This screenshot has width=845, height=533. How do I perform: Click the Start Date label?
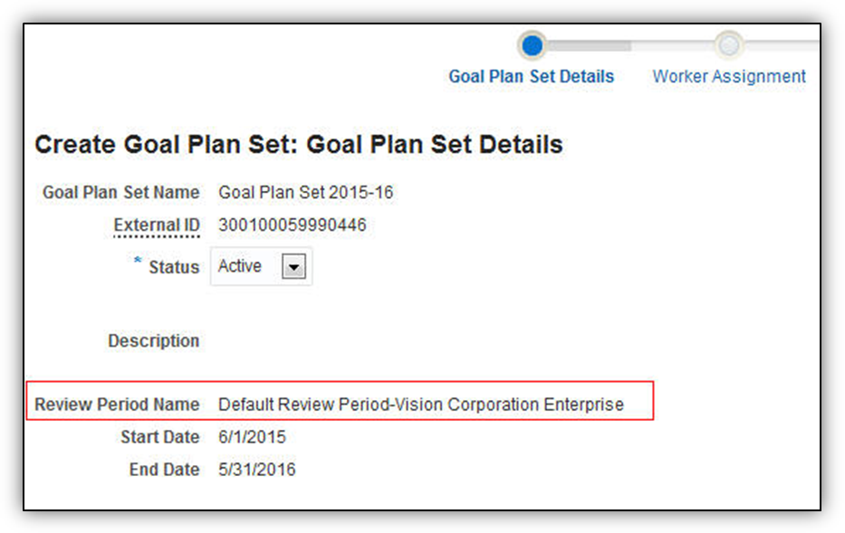point(159,437)
